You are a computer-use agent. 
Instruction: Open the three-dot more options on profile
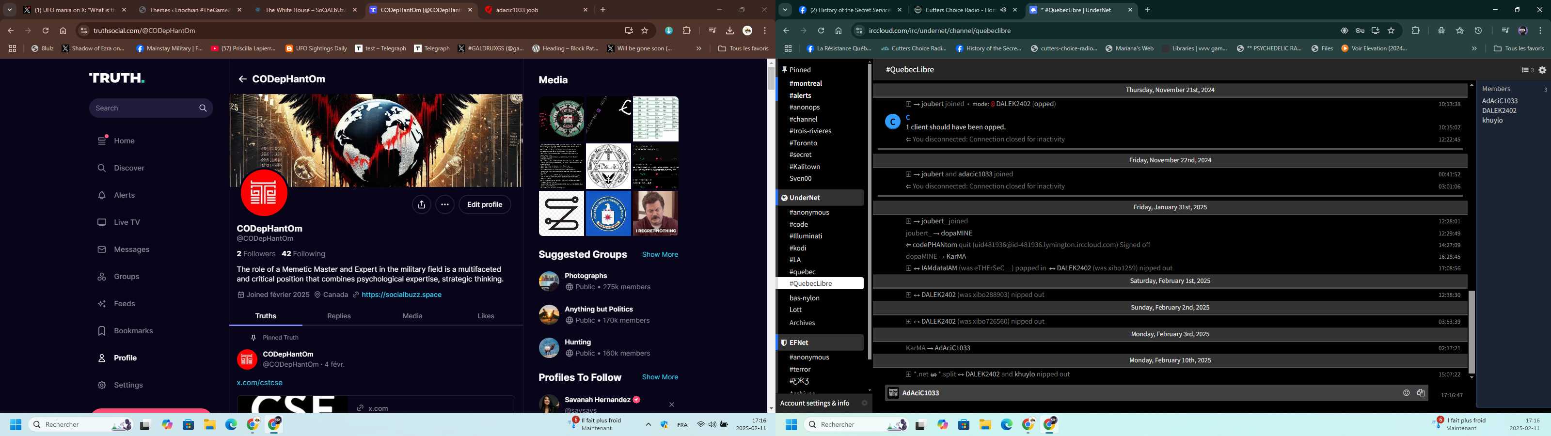pyautogui.click(x=445, y=205)
